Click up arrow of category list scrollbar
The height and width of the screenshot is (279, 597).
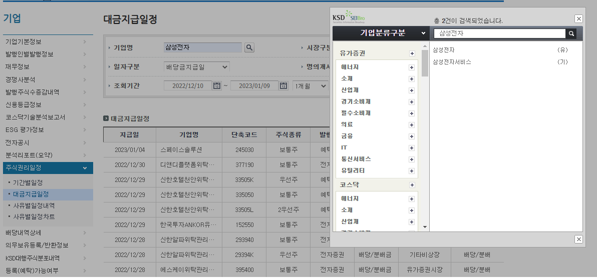[x=425, y=46]
